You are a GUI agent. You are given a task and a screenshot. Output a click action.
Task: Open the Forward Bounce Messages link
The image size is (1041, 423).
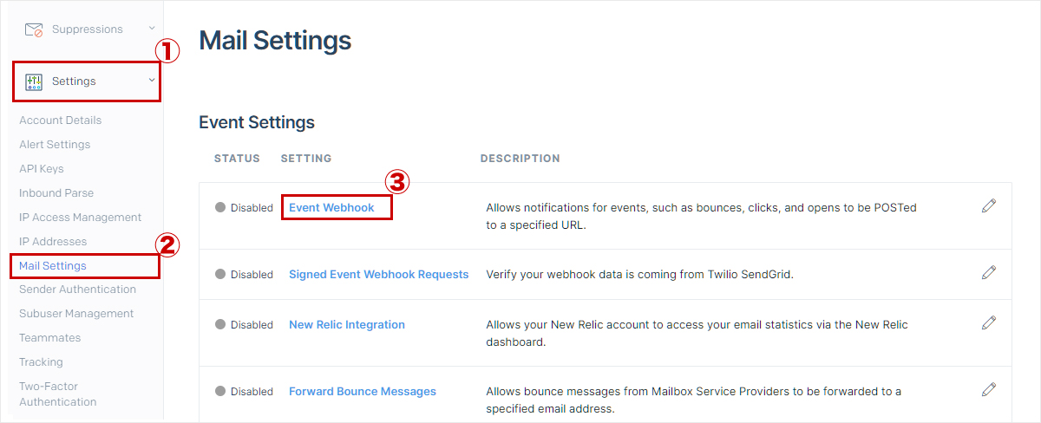point(363,392)
